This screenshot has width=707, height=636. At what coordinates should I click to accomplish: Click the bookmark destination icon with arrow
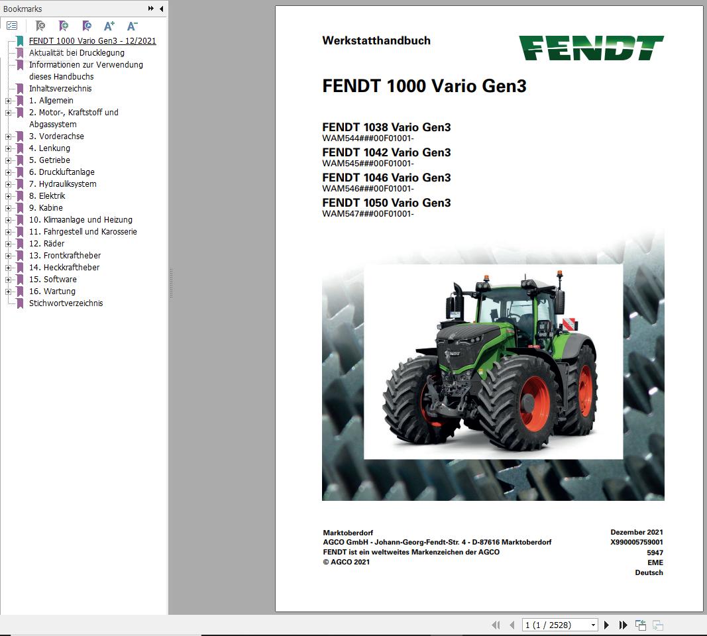tap(87, 26)
